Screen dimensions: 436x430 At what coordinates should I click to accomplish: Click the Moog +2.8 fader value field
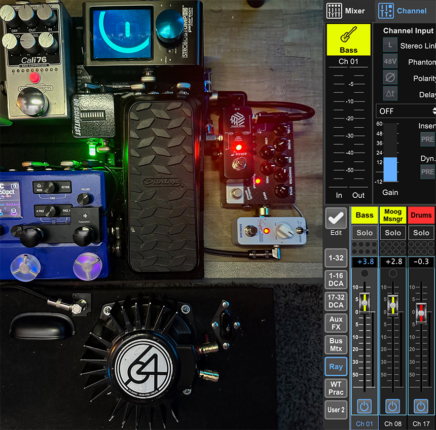pos(393,262)
